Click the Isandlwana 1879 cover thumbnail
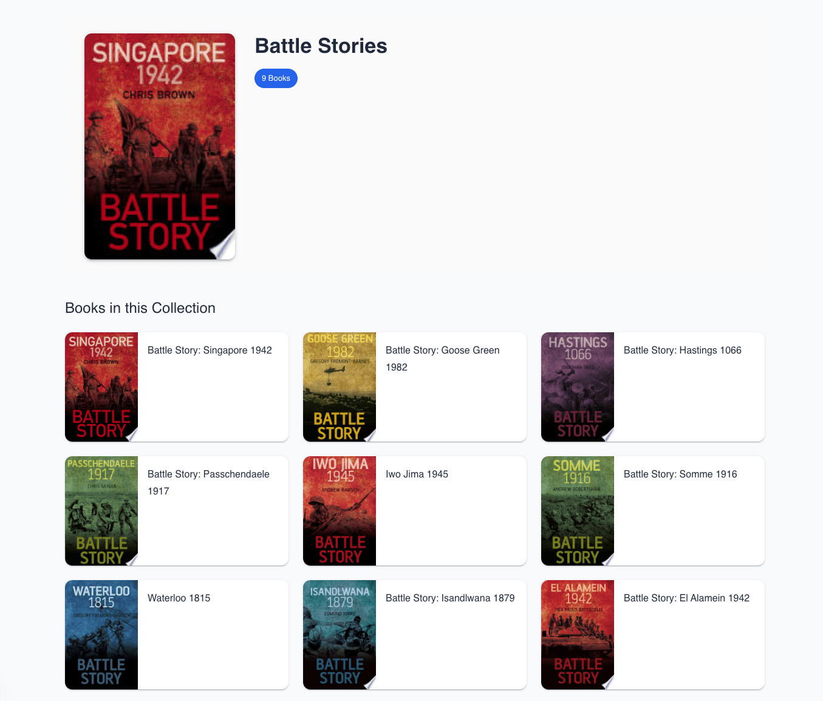This screenshot has width=823, height=701. [x=340, y=635]
